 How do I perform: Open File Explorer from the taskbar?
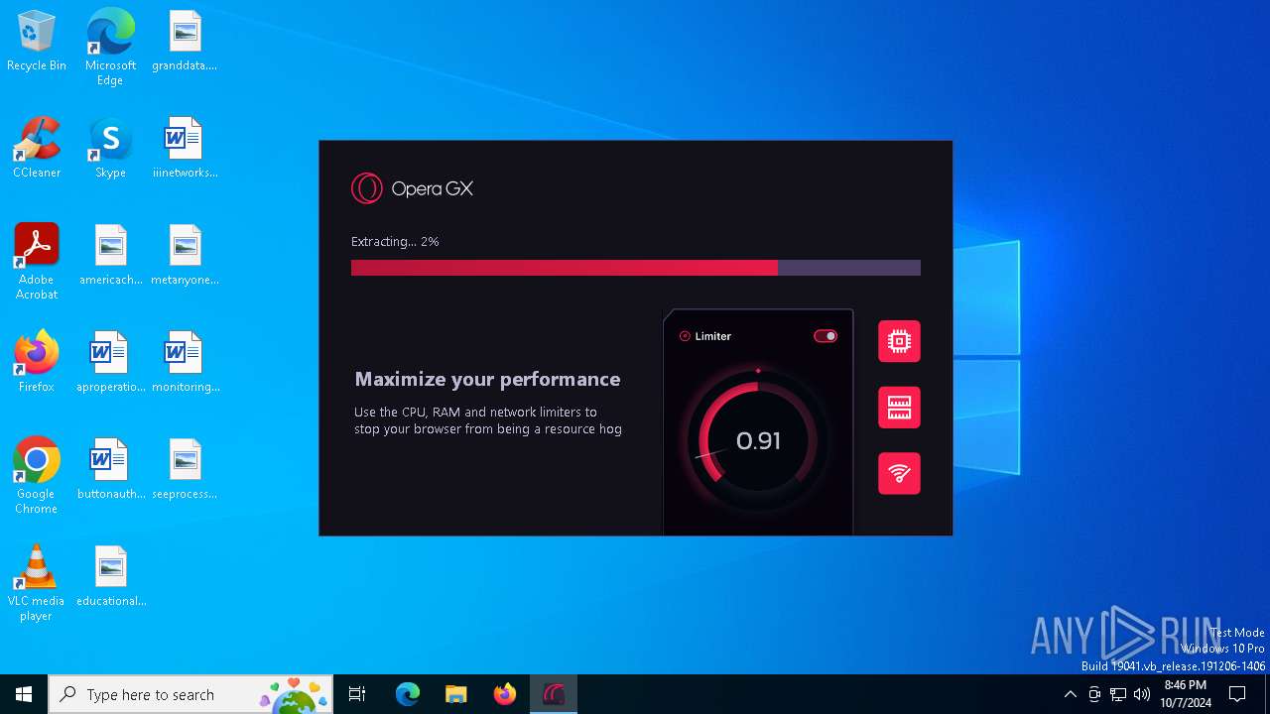[x=456, y=694]
